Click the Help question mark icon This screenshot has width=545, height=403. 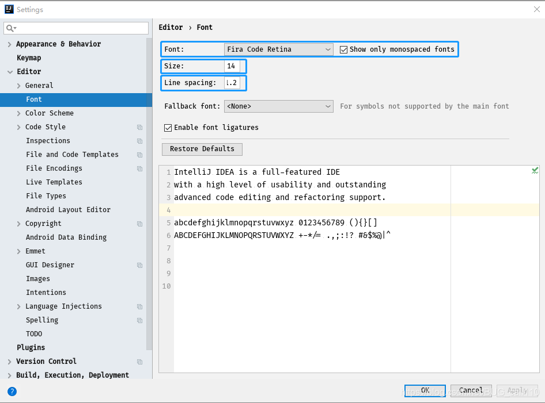pos(12,391)
